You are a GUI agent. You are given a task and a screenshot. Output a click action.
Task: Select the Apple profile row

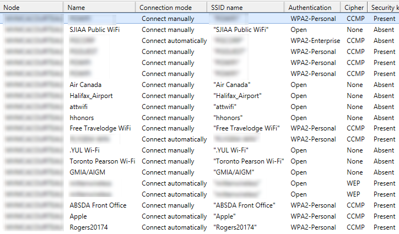(199, 216)
